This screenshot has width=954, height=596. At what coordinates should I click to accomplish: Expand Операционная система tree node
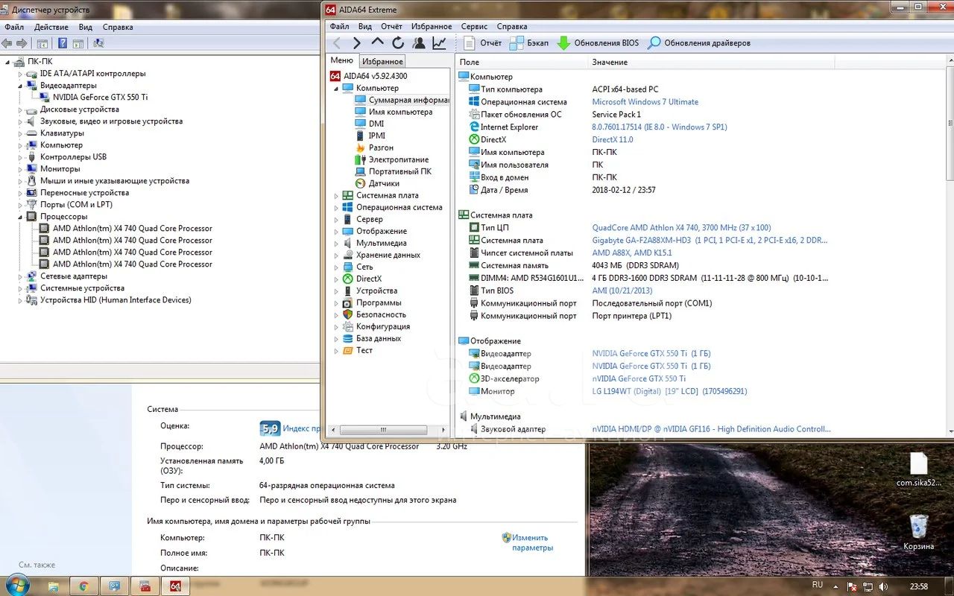click(x=336, y=207)
